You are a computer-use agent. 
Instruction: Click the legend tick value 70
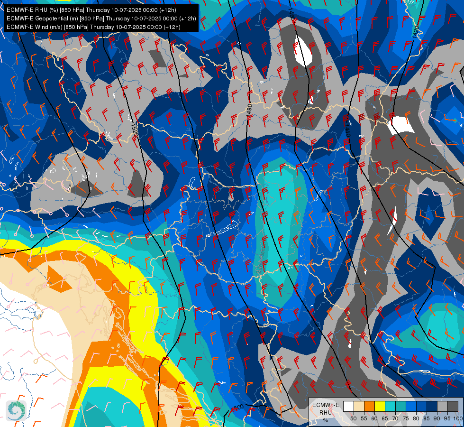(395, 418)
